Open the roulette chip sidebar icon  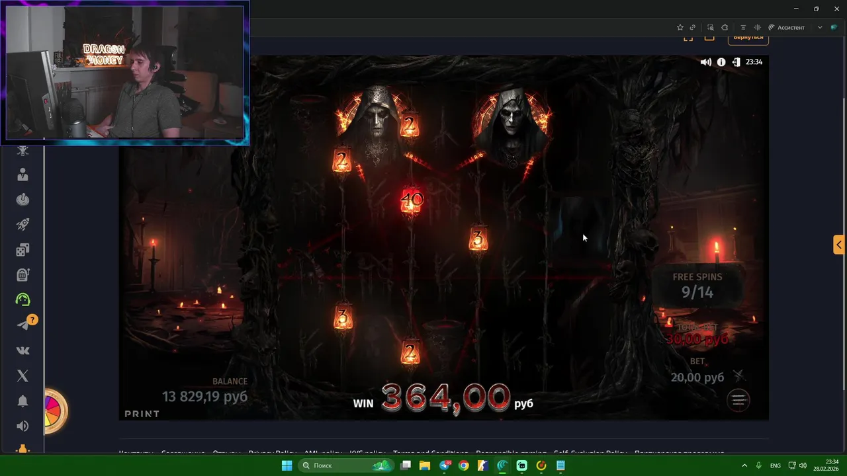pos(23,200)
